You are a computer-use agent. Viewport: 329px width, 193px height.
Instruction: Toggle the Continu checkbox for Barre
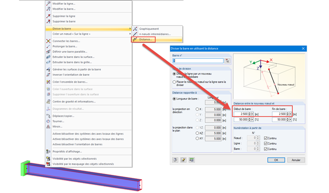pos(266,149)
